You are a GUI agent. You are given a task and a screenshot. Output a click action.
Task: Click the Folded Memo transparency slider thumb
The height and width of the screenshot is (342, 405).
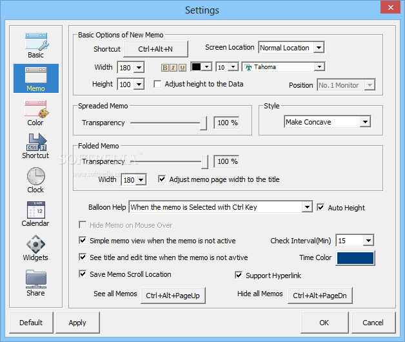coord(204,162)
